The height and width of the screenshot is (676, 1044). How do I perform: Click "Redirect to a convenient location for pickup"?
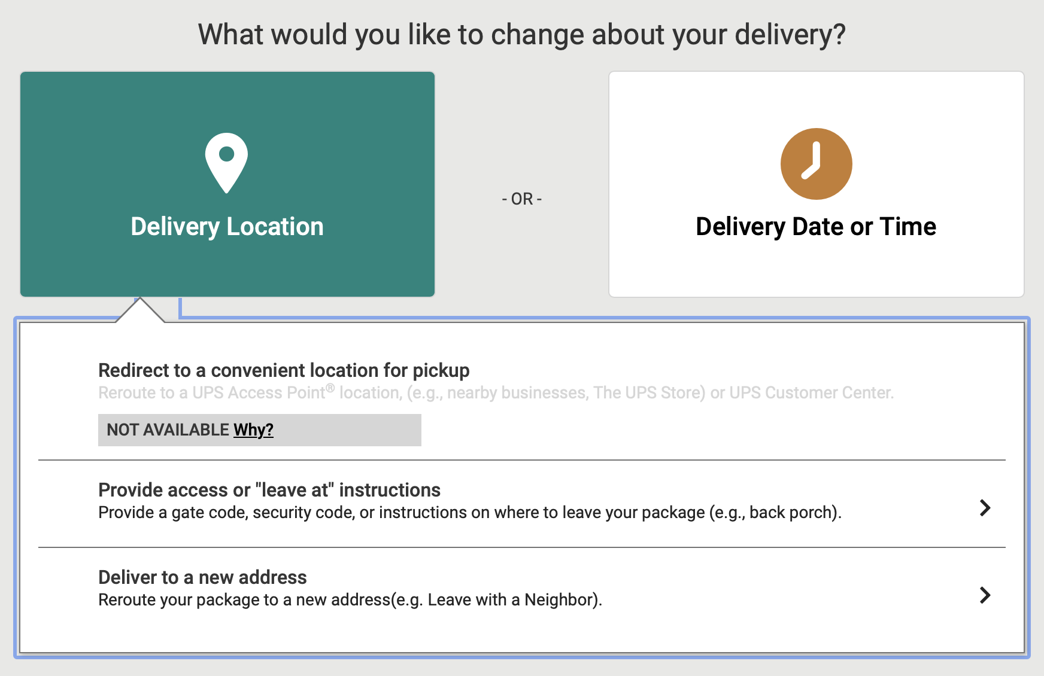coord(284,370)
